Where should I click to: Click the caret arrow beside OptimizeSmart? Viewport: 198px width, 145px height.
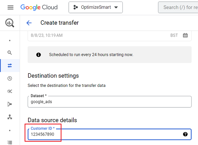pyautogui.click(x=116, y=7)
